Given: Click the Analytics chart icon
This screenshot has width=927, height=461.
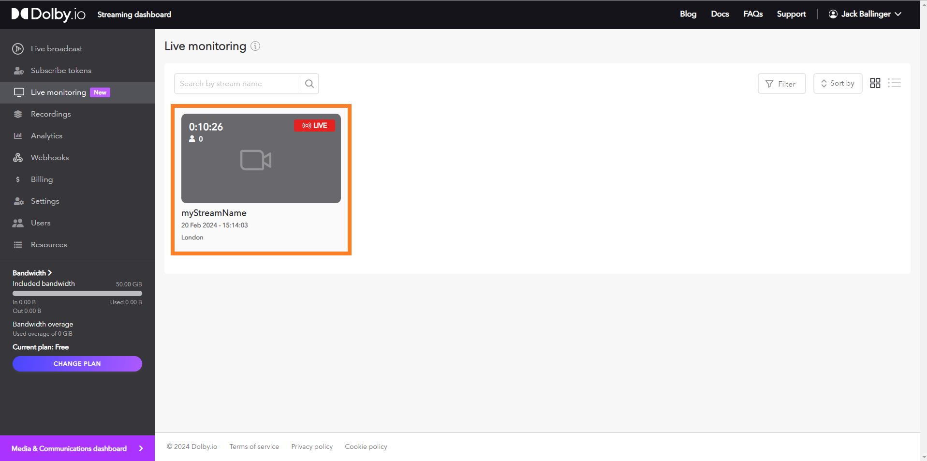Looking at the screenshot, I should click(x=18, y=136).
